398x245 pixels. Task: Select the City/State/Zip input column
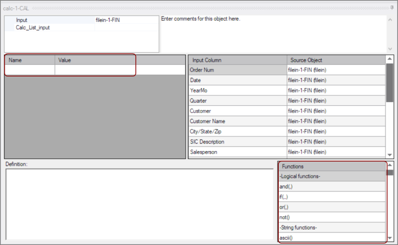pyautogui.click(x=238, y=131)
